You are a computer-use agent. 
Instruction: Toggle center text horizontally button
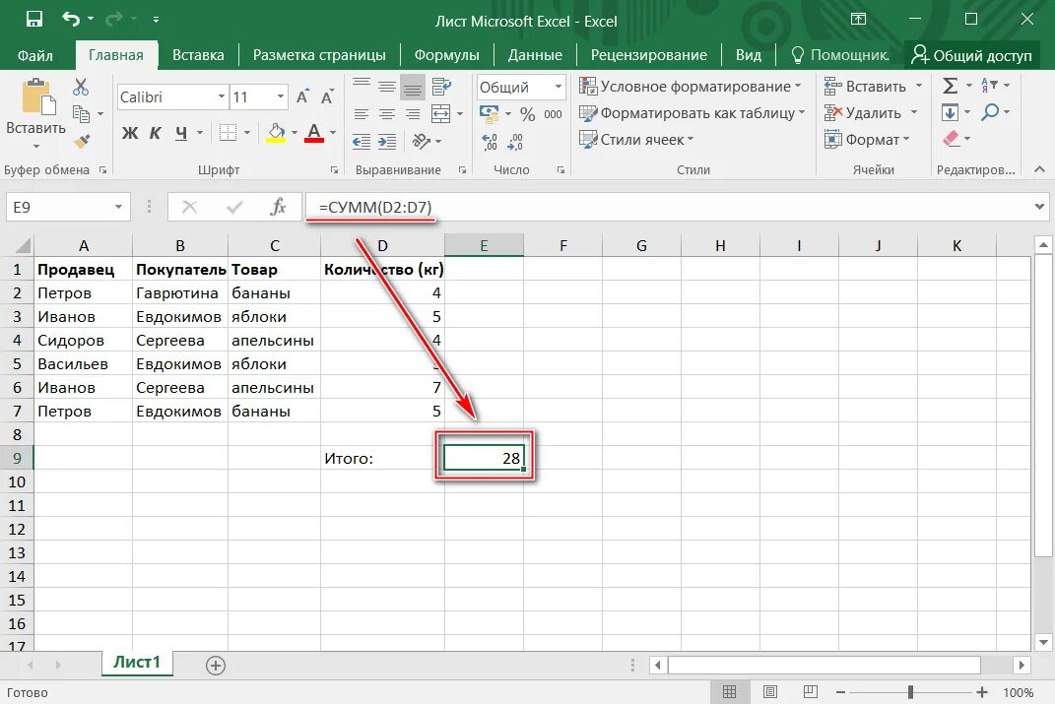point(387,113)
